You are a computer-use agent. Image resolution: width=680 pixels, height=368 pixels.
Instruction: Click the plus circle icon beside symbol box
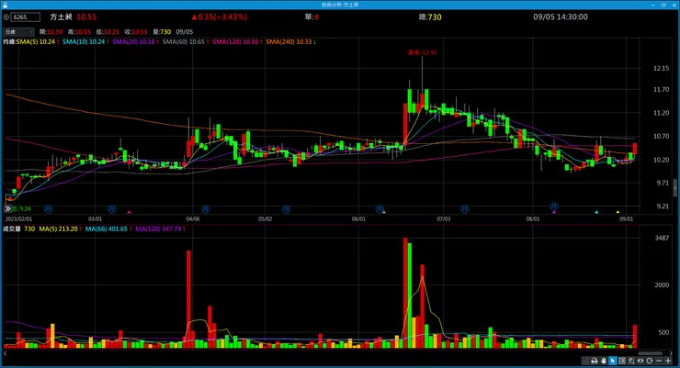click(6, 17)
